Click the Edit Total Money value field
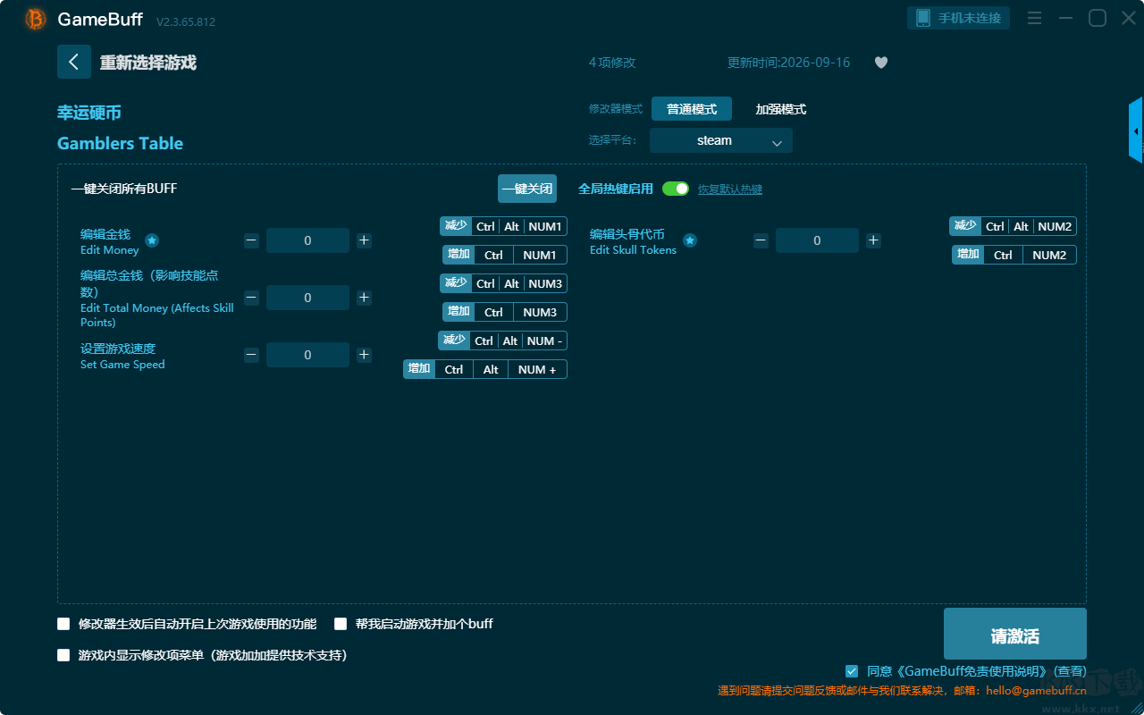Image resolution: width=1144 pixels, height=715 pixels. click(x=307, y=298)
